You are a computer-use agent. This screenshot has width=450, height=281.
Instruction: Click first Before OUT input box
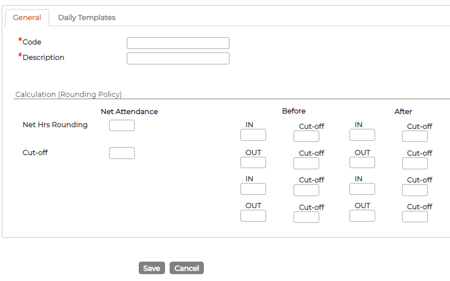[x=253, y=162]
